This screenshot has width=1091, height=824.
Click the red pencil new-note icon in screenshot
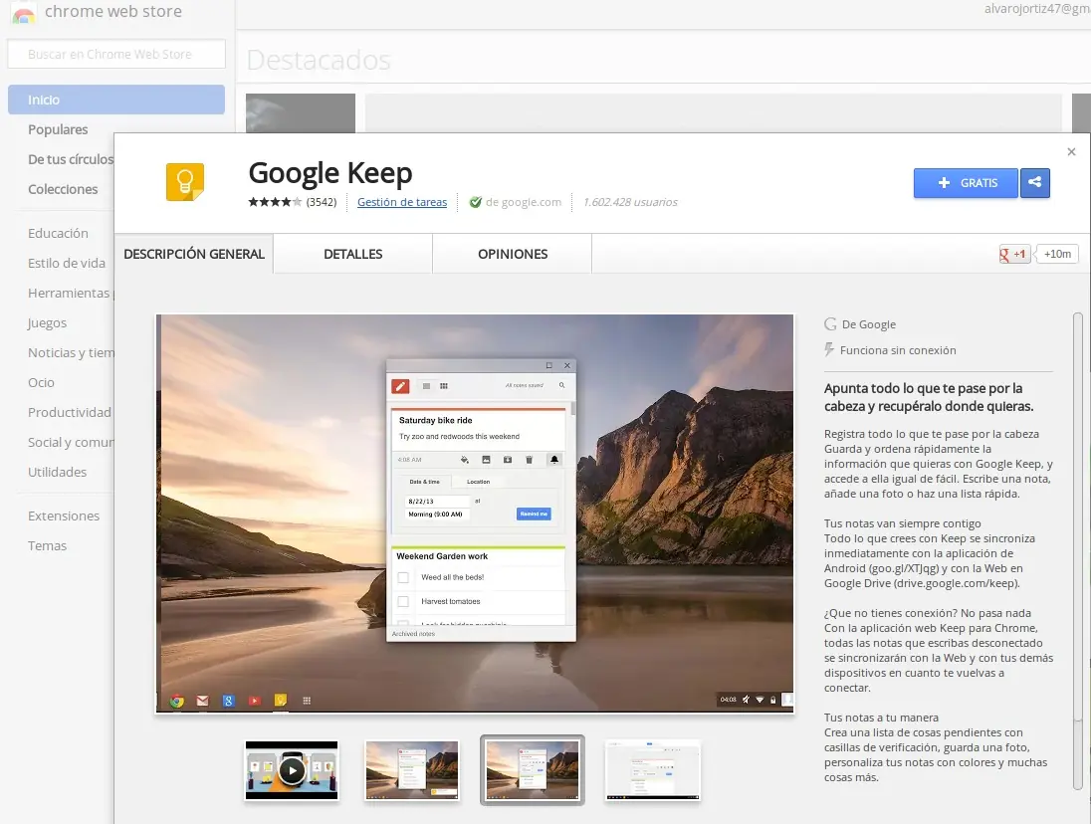(x=400, y=386)
